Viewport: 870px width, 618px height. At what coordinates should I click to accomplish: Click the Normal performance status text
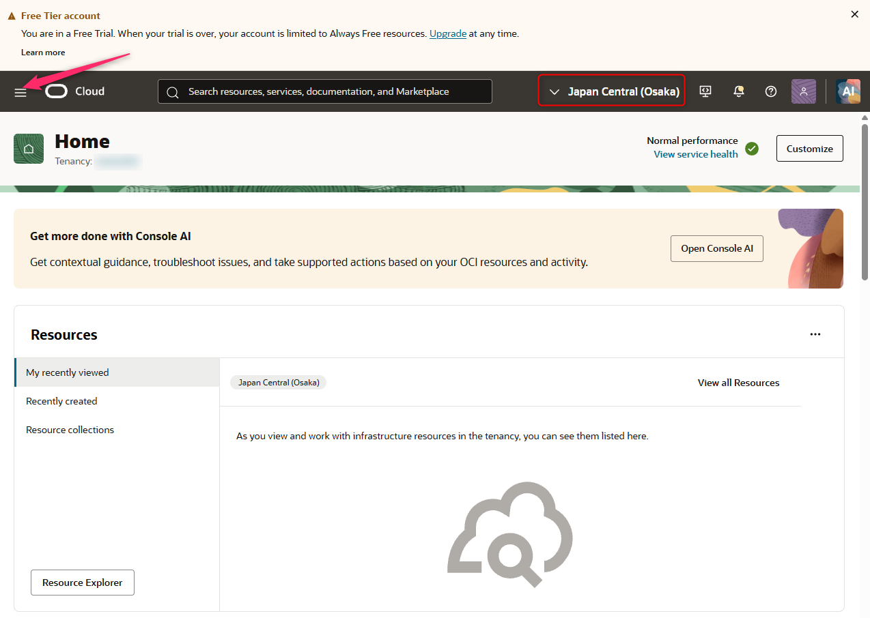(x=692, y=141)
